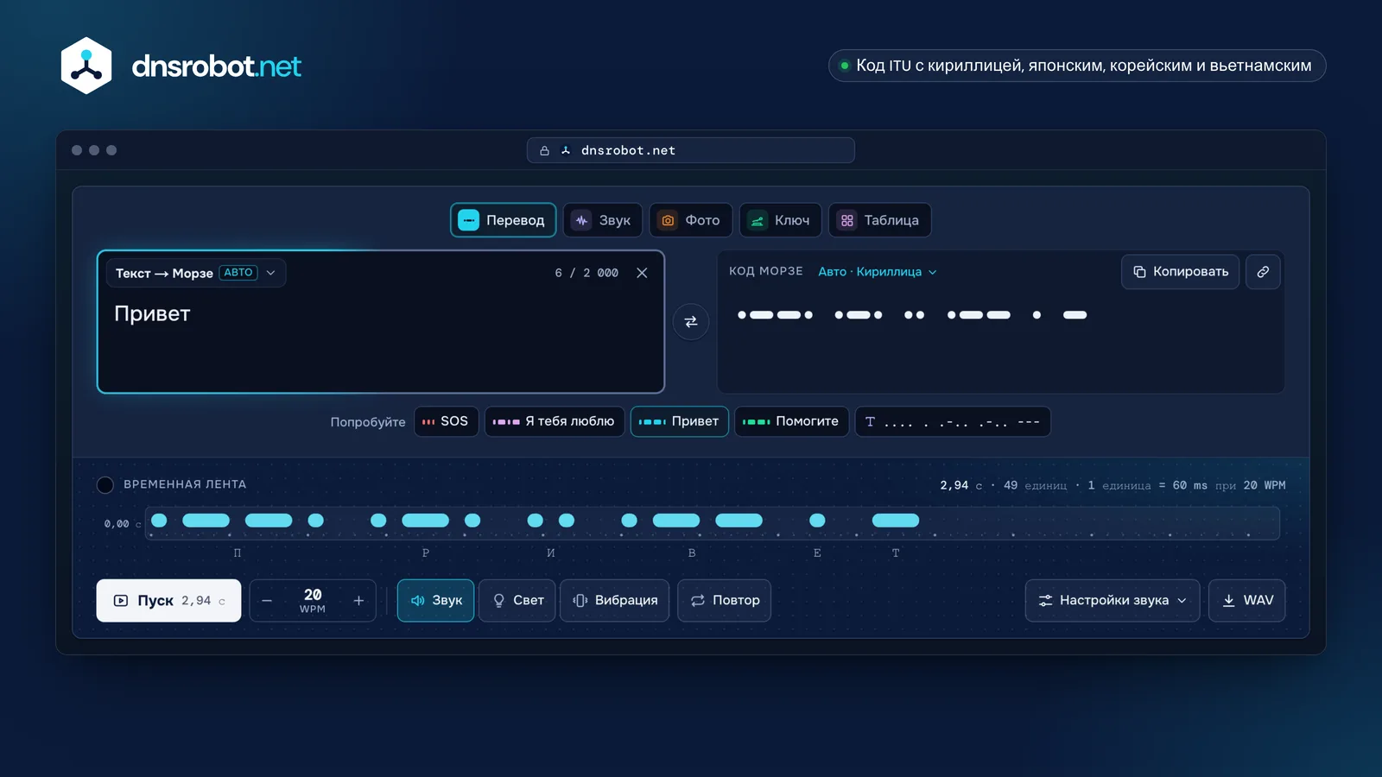Click the text input containing Привет
This screenshot has width=1382, height=777.
coord(381,322)
